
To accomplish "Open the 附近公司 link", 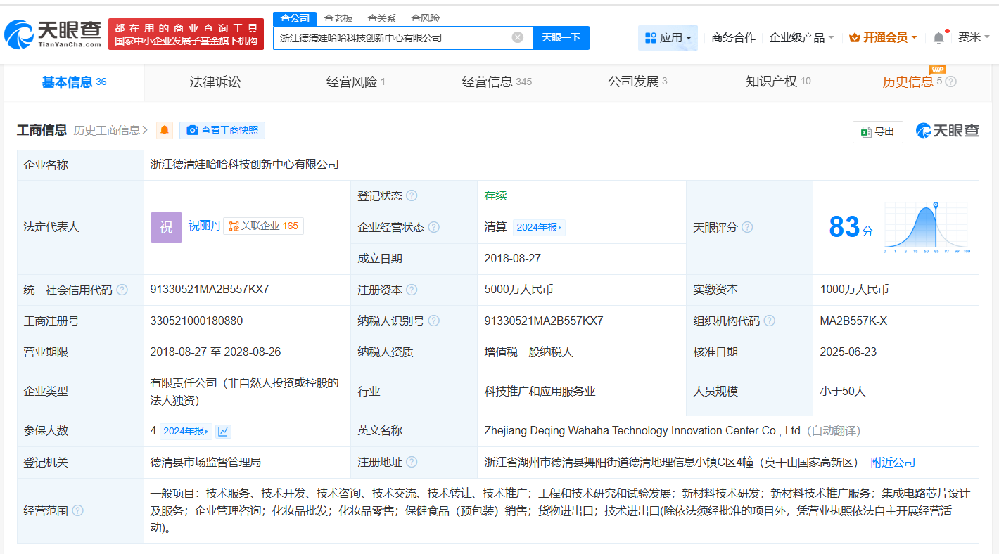I will 893,462.
